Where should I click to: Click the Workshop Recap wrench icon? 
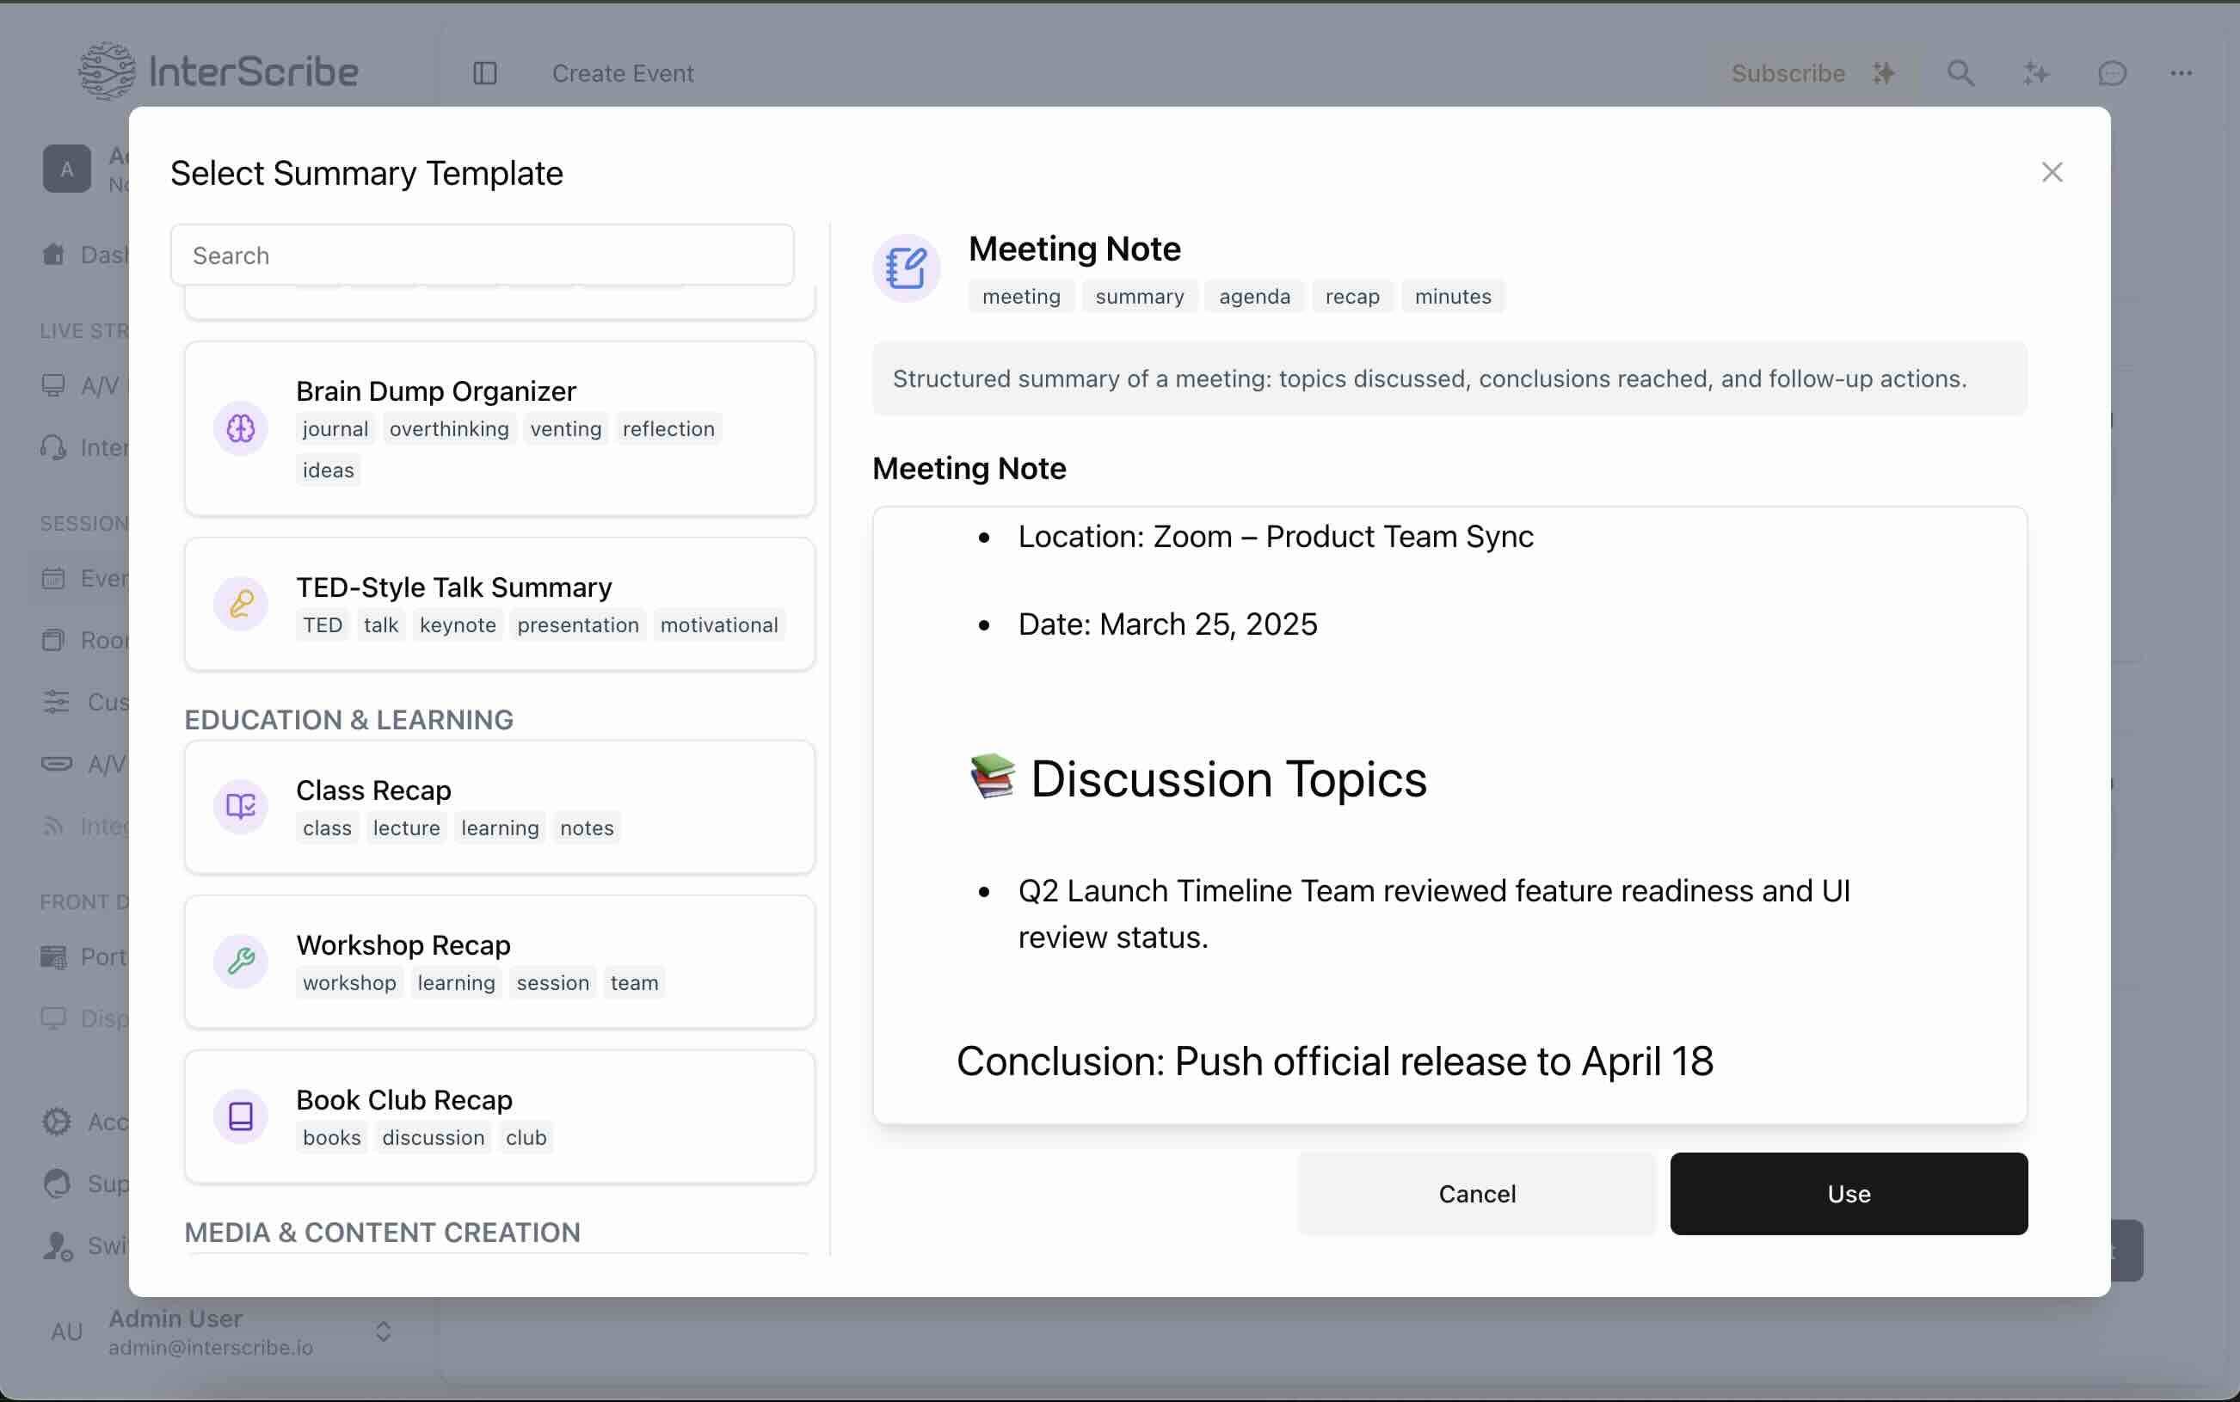241,962
